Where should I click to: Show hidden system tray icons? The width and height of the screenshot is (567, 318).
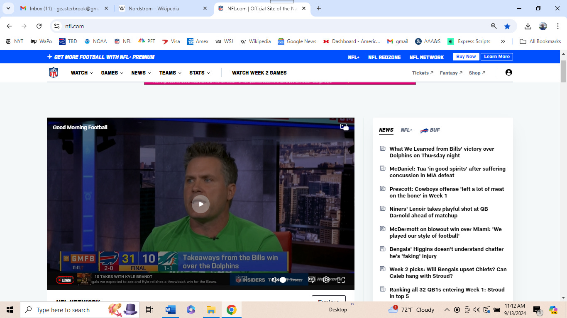coord(447,310)
